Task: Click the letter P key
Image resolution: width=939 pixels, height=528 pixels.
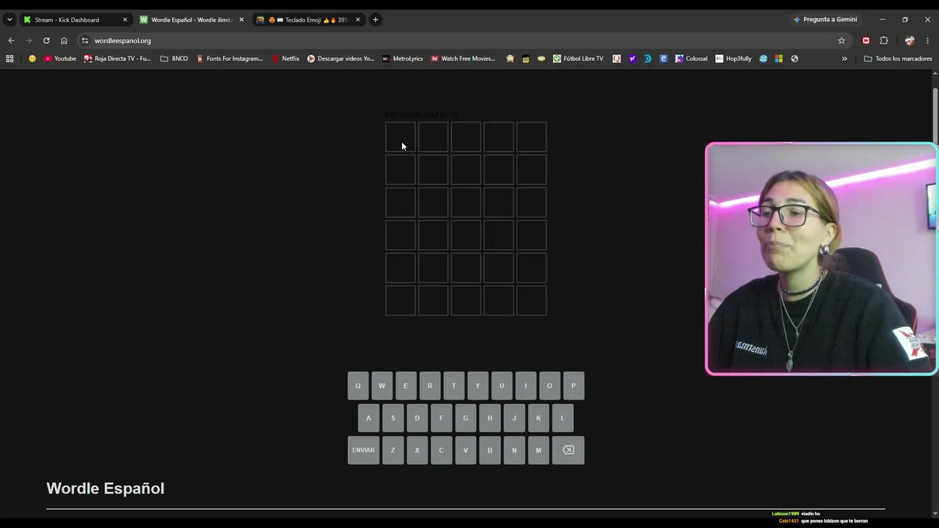Action: pyautogui.click(x=574, y=386)
